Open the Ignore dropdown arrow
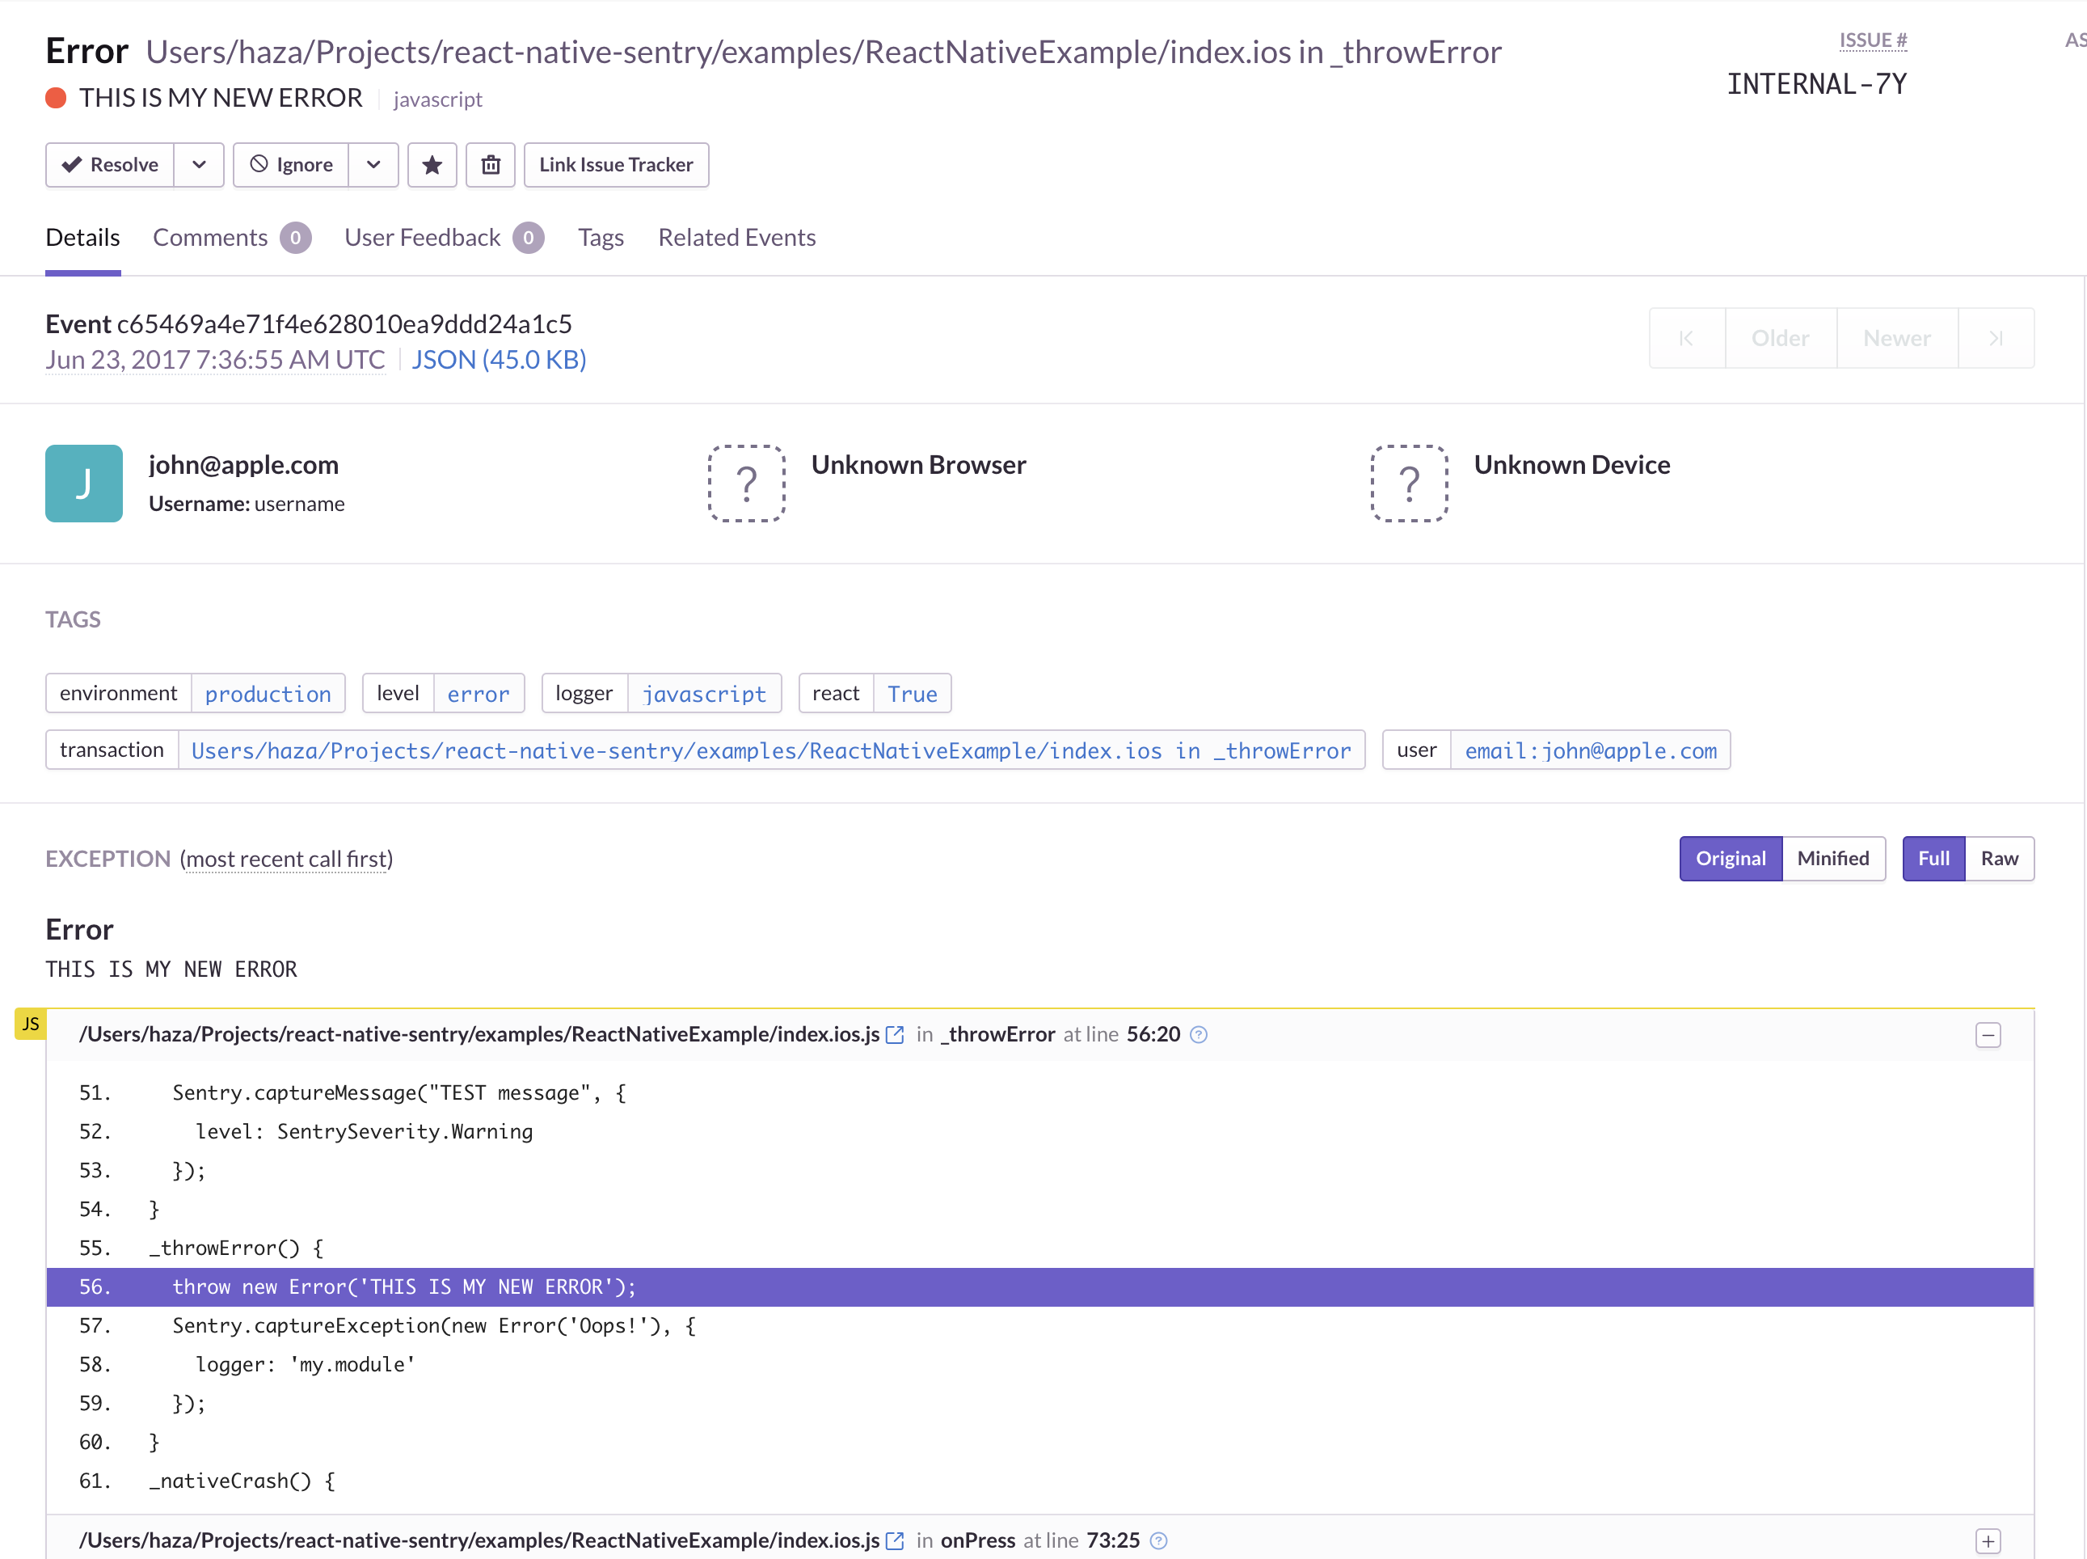 [x=373, y=165]
